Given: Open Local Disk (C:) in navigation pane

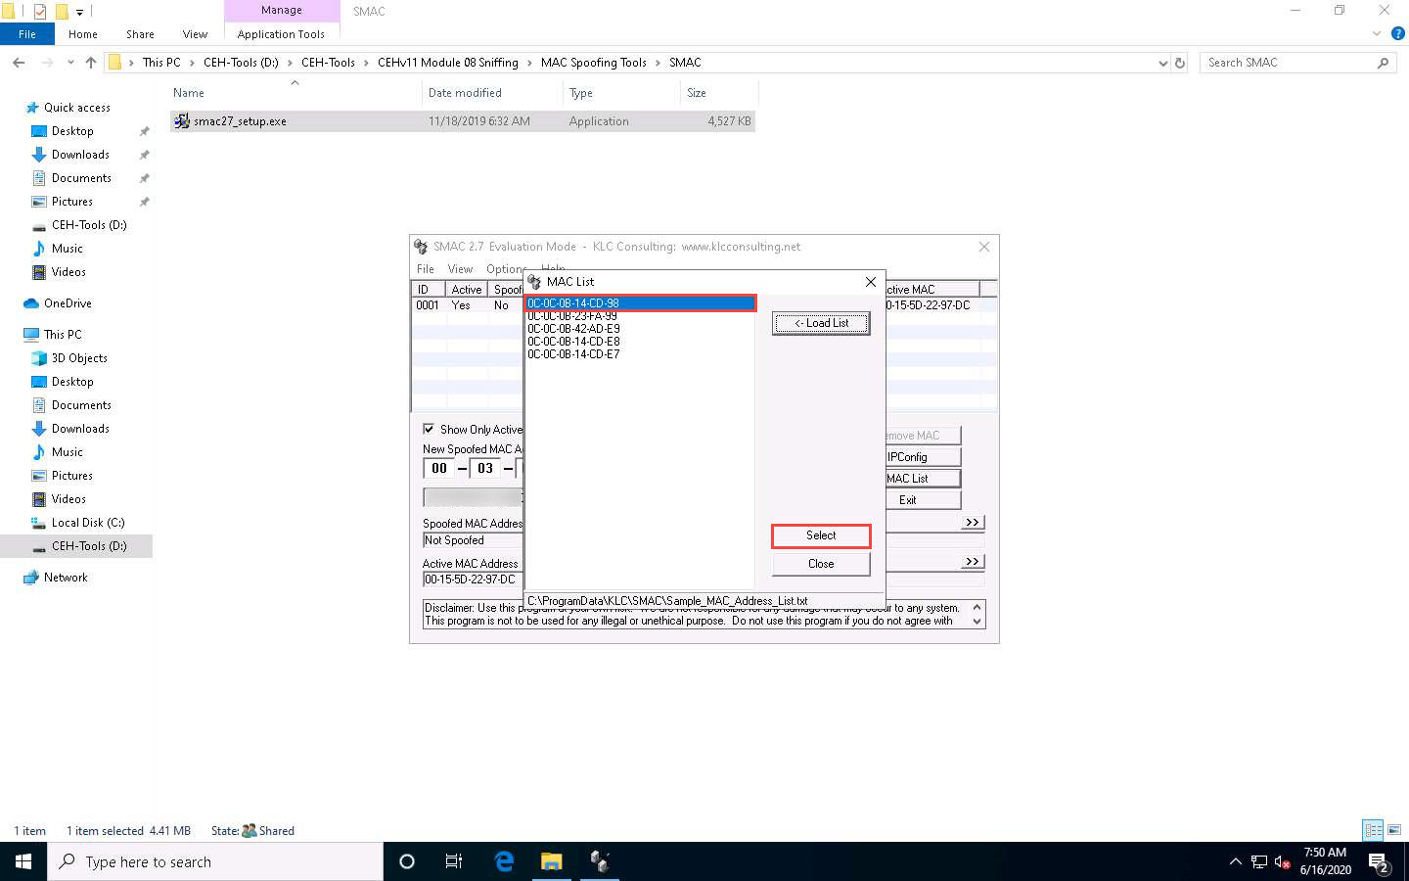Looking at the screenshot, I should pos(88,523).
